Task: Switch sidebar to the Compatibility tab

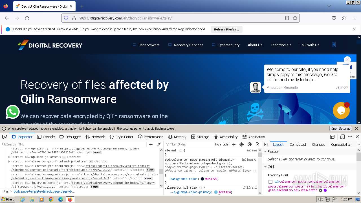Action: [341, 144]
